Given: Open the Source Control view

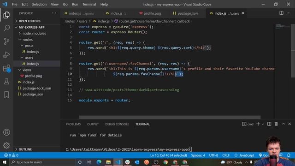Looking at the screenshot, I should click(x=6, y=41).
